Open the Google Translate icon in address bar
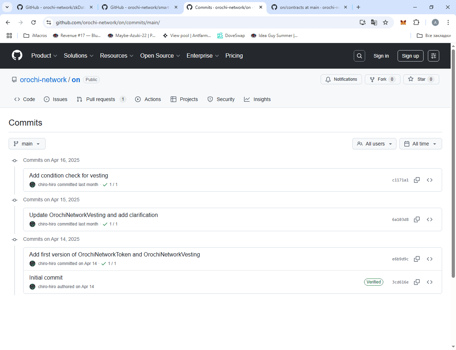Viewport: 456px width, 350px height. point(374,22)
